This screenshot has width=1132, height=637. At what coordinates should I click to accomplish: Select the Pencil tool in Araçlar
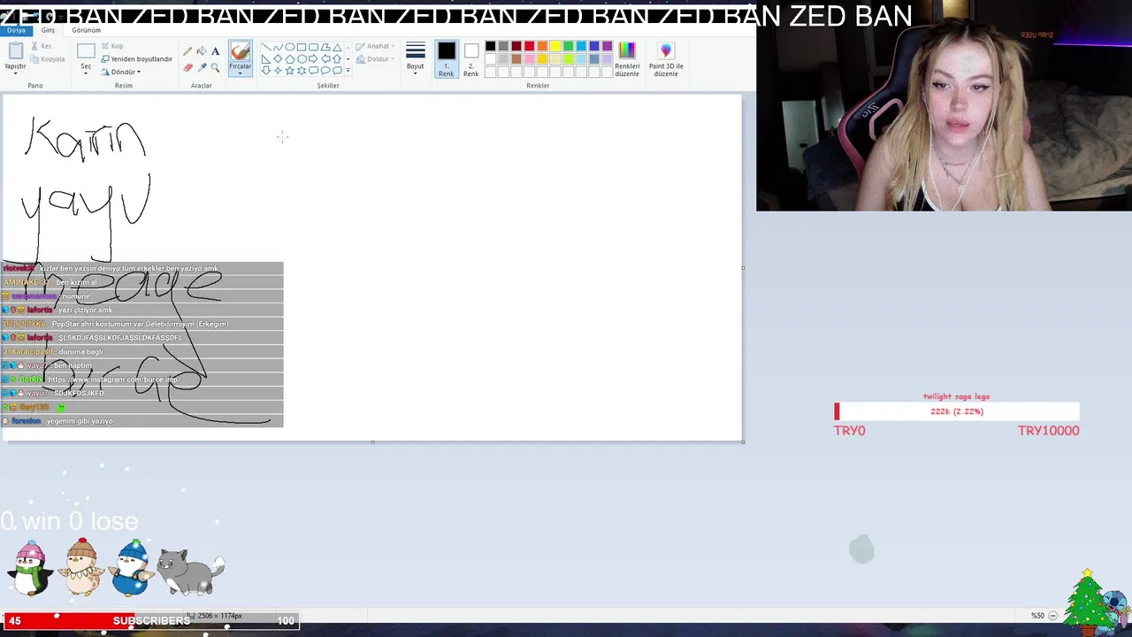(x=187, y=51)
